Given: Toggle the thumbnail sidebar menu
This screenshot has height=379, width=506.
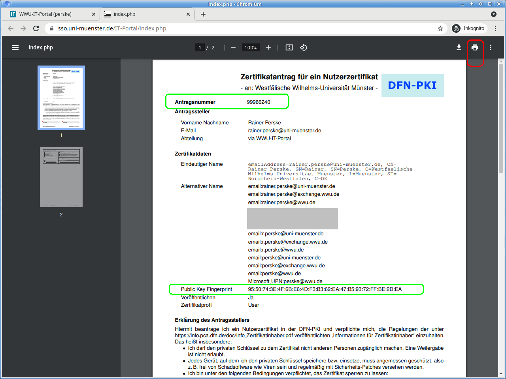Looking at the screenshot, I should tap(15, 47).
